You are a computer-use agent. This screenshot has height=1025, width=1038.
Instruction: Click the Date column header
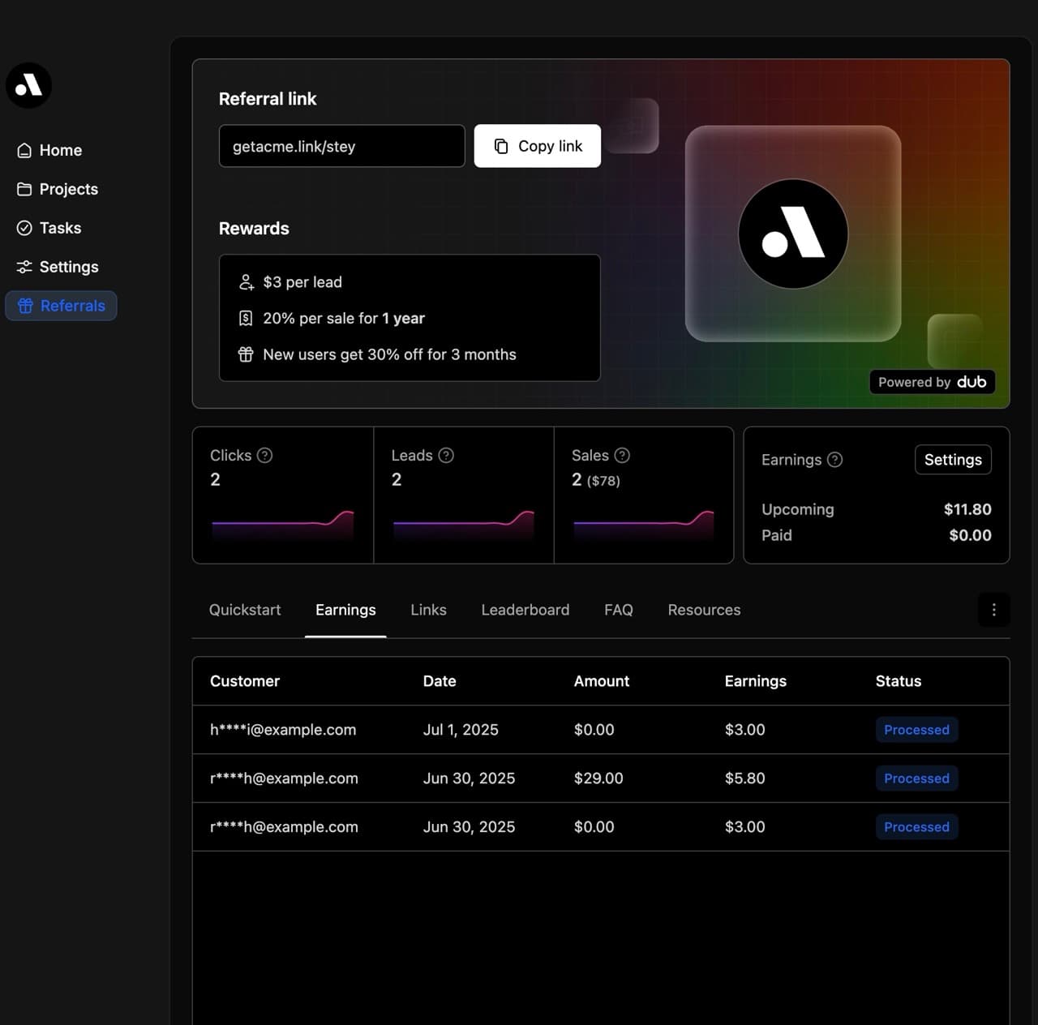[440, 681]
